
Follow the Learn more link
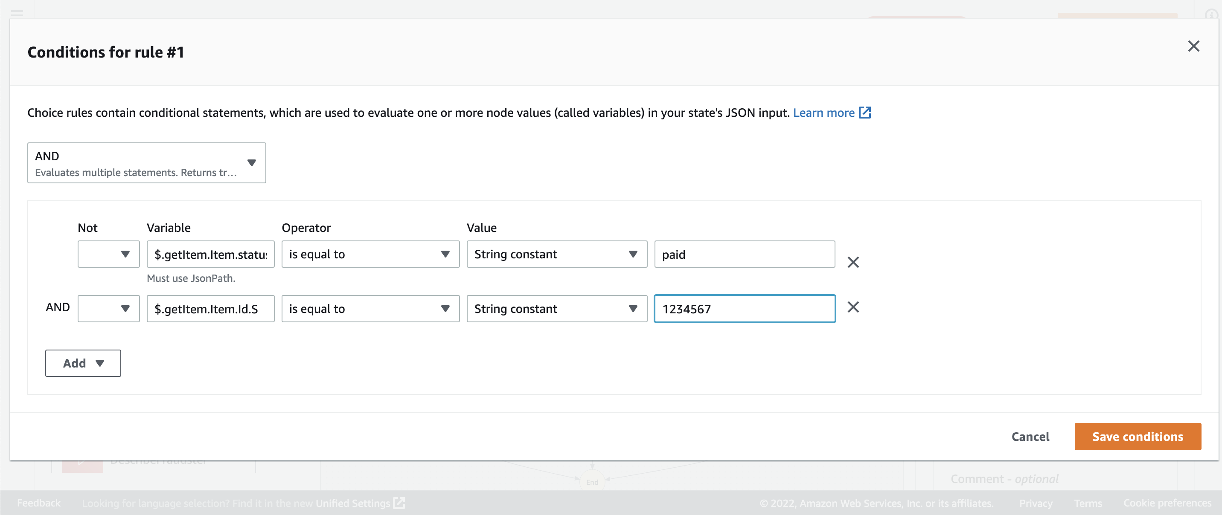823,113
